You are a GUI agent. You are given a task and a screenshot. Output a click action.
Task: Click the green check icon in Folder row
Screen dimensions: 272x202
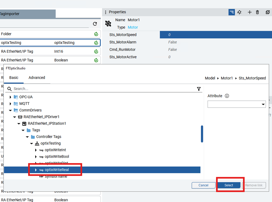96,34
